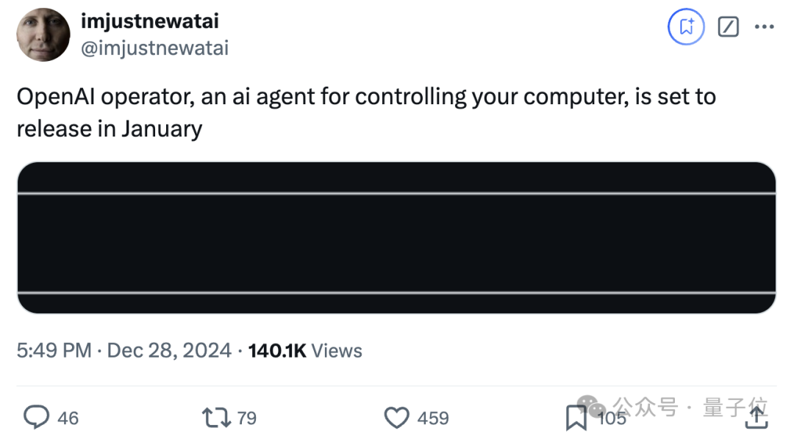Click the blue circled bookmark-plus icon
This screenshot has width=794, height=439.
[x=686, y=26]
